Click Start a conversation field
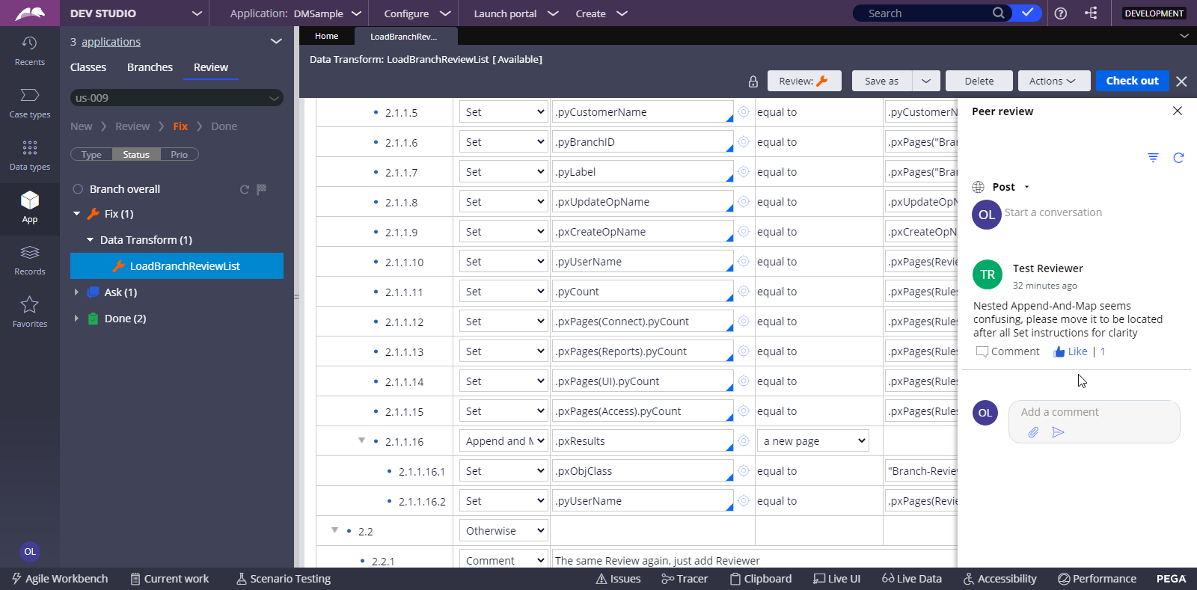The height and width of the screenshot is (590, 1197). 1053,212
